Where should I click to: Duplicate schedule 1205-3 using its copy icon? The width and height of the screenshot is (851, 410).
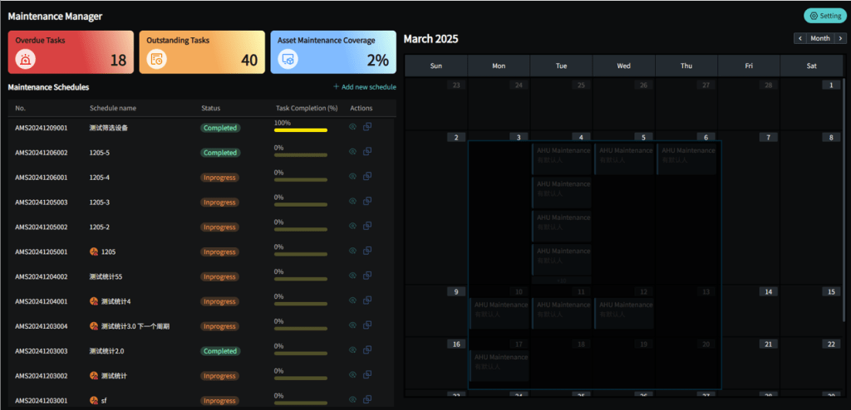pyautogui.click(x=367, y=202)
